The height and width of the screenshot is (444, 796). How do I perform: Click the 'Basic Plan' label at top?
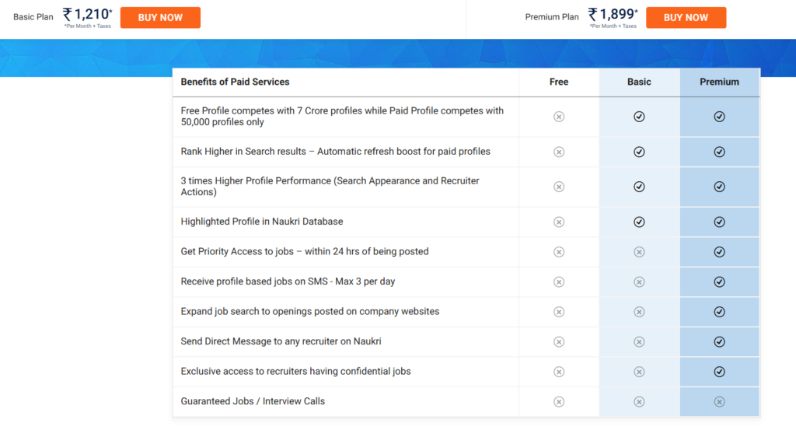(33, 17)
